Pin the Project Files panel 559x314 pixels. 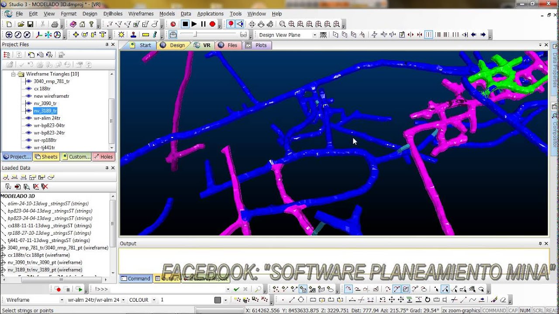click(x=107, y=44)
